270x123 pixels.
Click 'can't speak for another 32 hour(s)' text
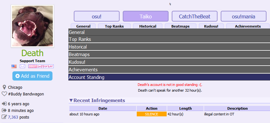[170, 90]
